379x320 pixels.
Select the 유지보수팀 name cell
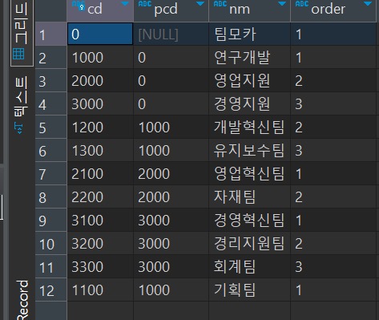(x=249, y=150)
